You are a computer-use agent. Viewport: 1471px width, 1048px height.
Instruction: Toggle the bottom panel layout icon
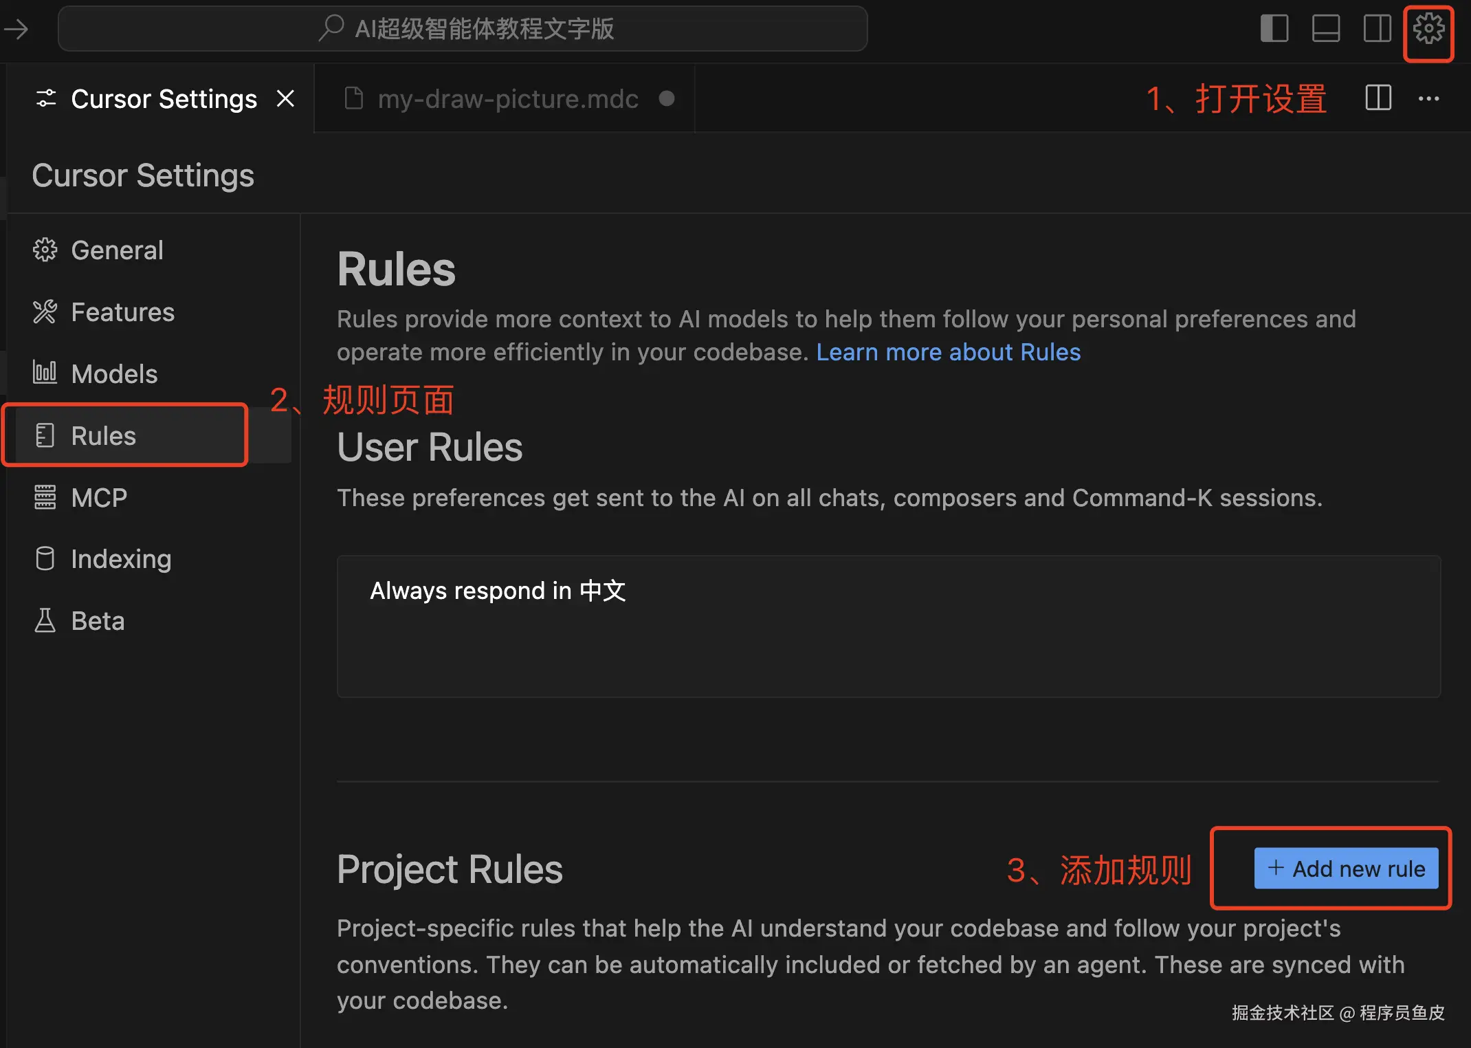click(x=1325, y=30)
